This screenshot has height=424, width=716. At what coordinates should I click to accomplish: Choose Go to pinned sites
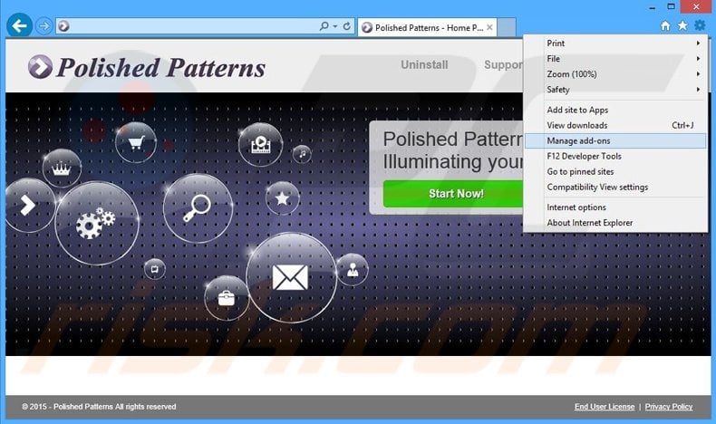pos(615,171)
